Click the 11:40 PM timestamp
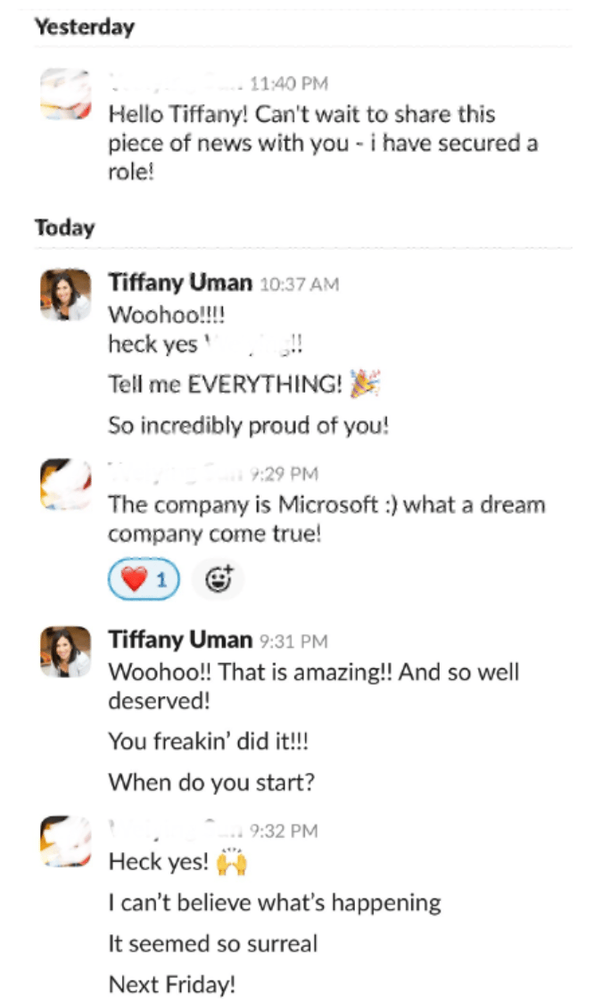Viewport: 594px width, 1003px height. [289, 84]
